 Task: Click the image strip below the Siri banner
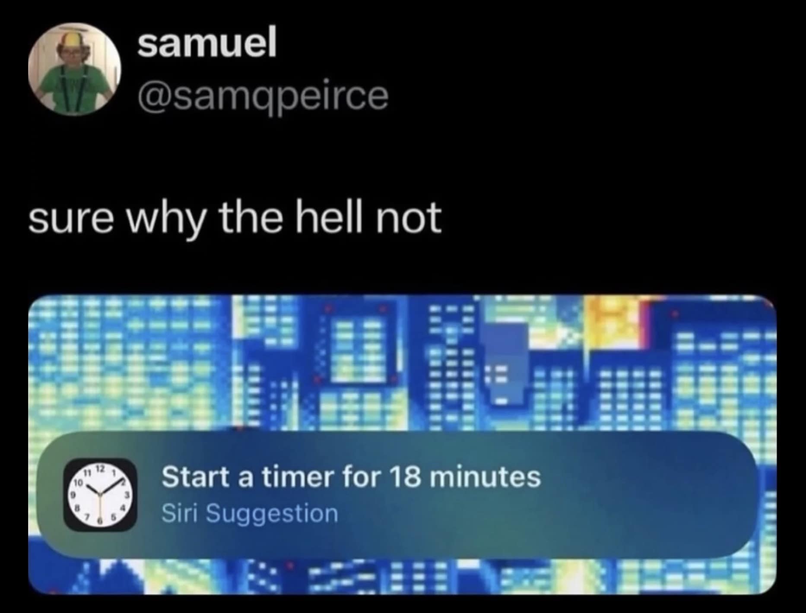[402, 576]
